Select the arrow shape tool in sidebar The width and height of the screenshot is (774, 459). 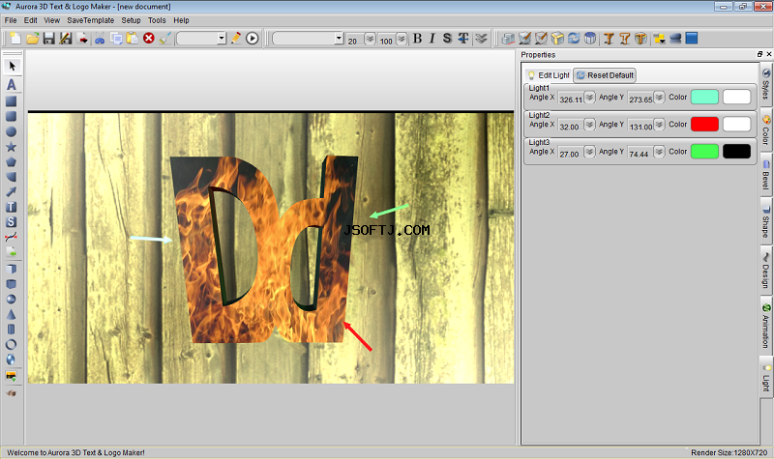[11, 191]
